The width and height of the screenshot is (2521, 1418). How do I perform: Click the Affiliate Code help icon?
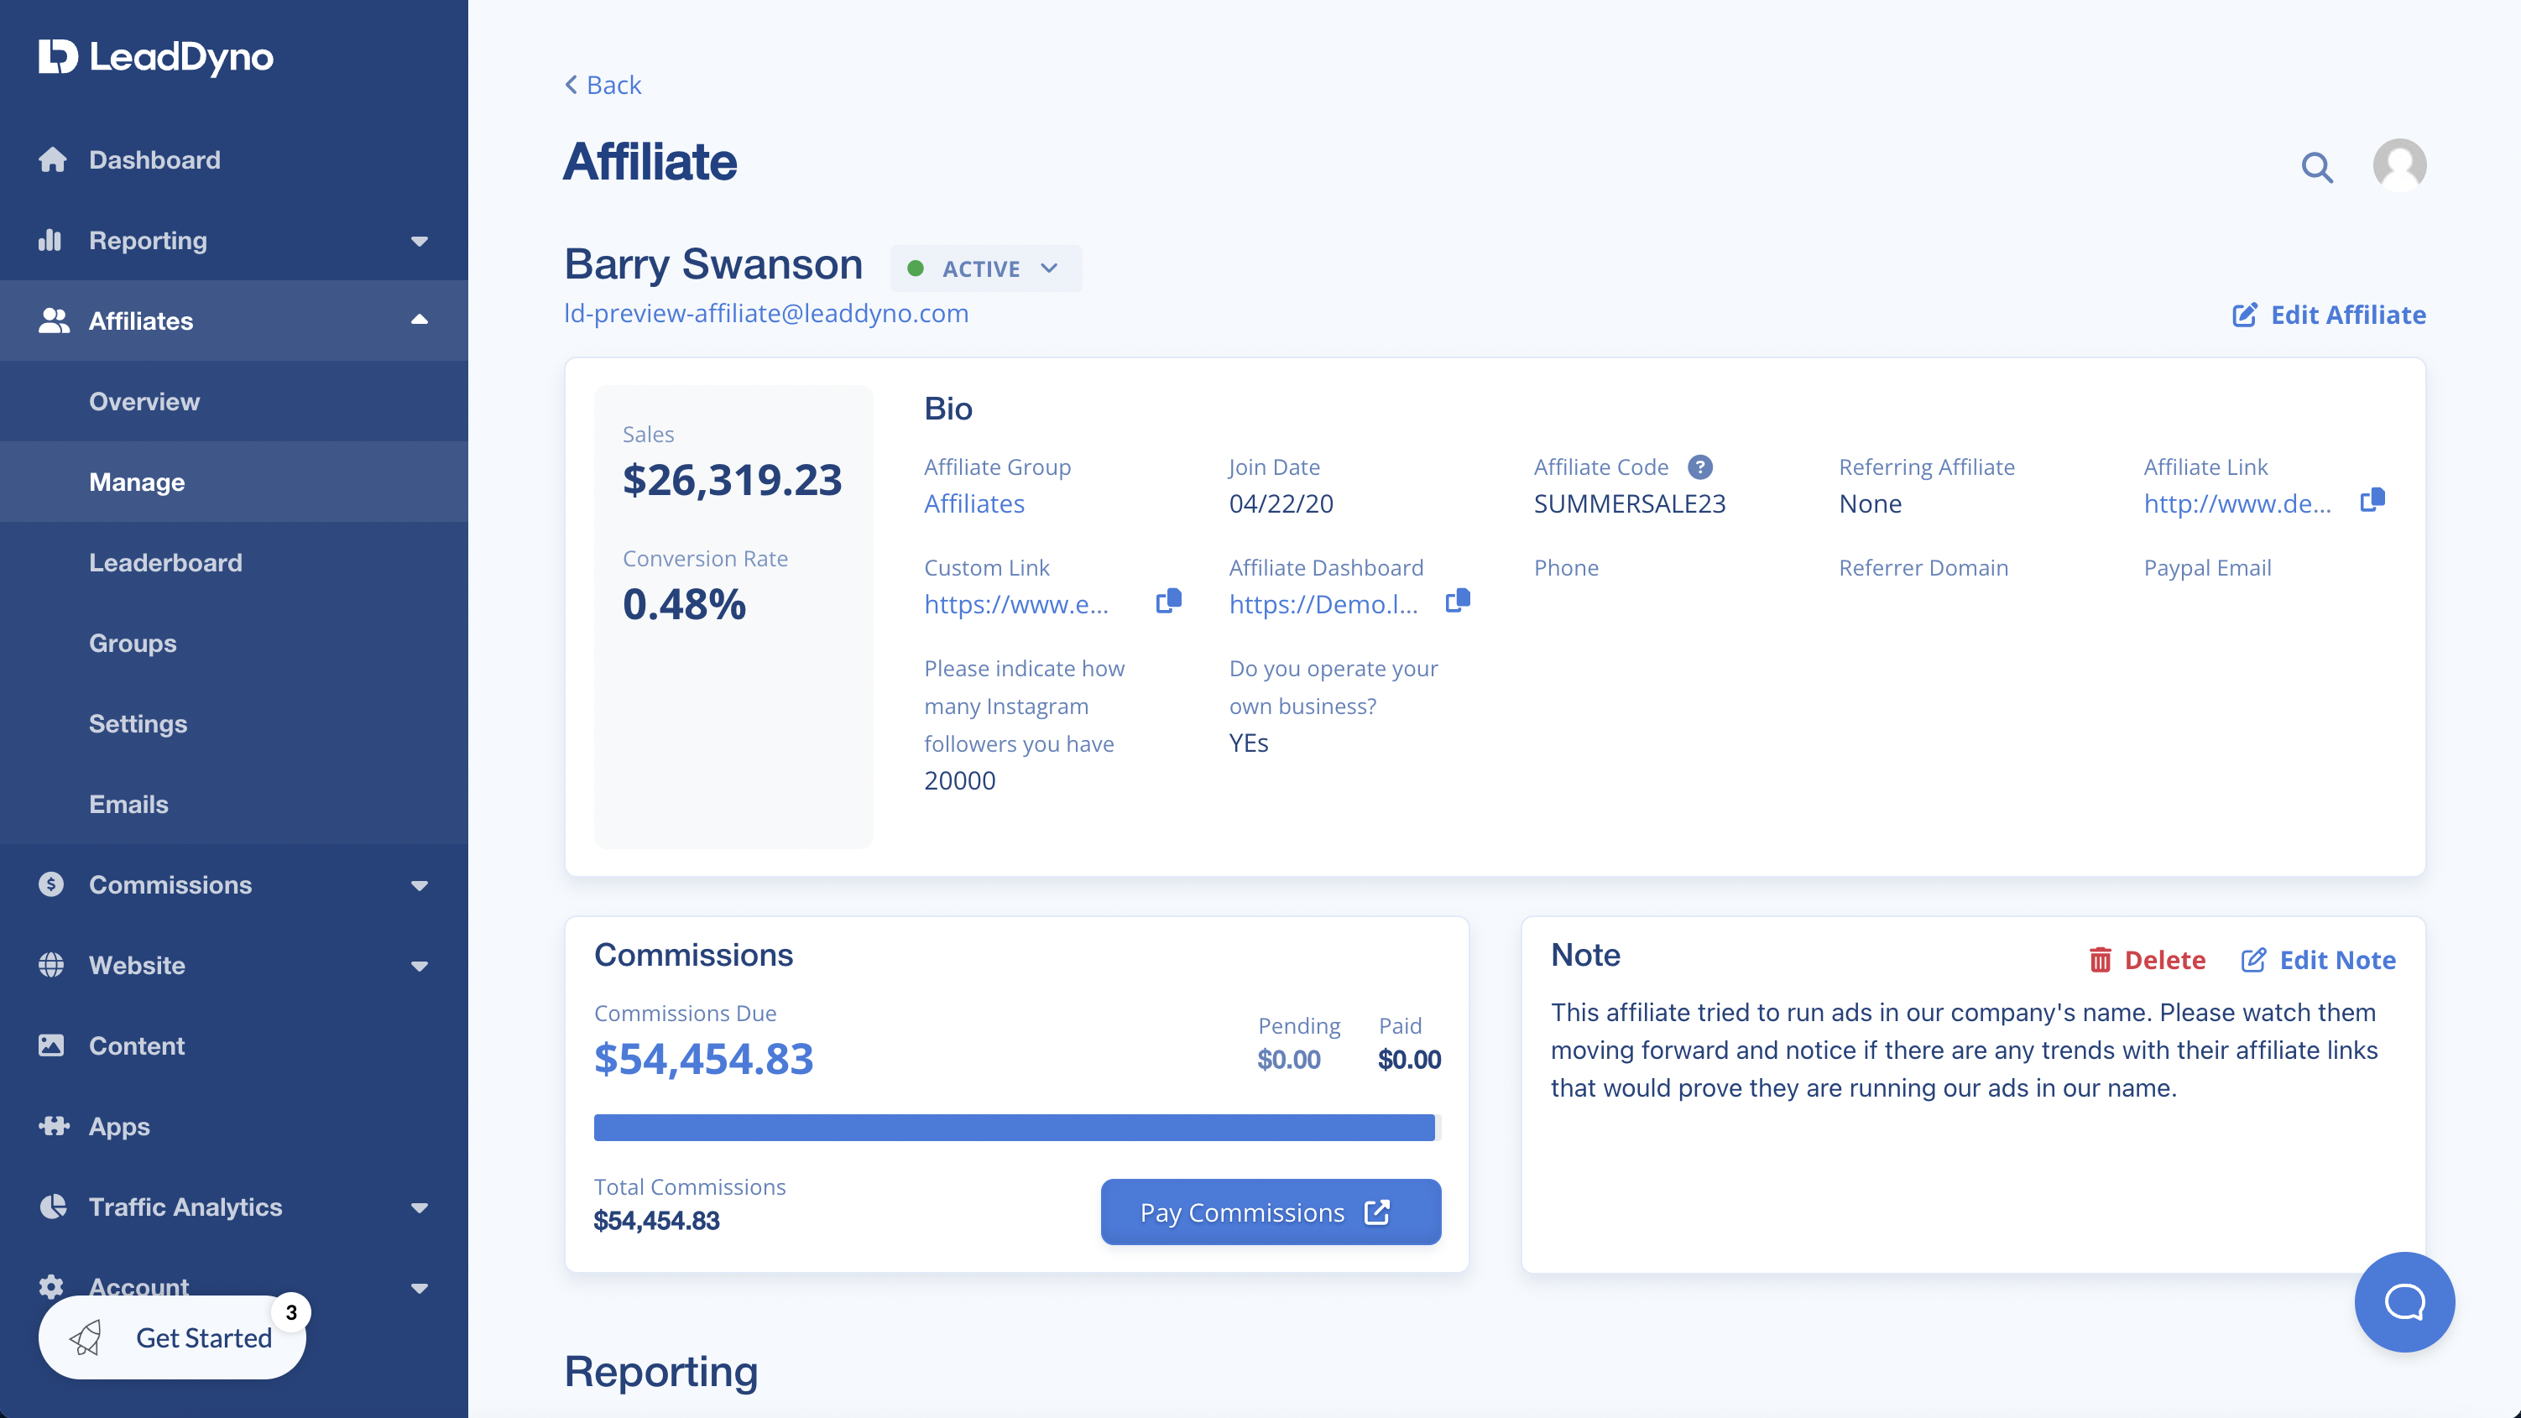click(1700, 467)
